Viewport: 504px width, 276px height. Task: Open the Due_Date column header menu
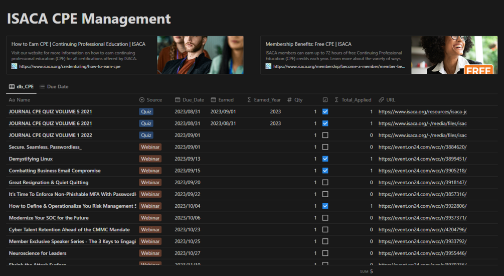pyautogui.click(x=190, y=100)
